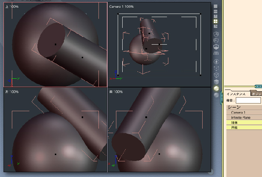Select 球体 in the scene list
262x177 pixels.
click(x=234, y=123)
